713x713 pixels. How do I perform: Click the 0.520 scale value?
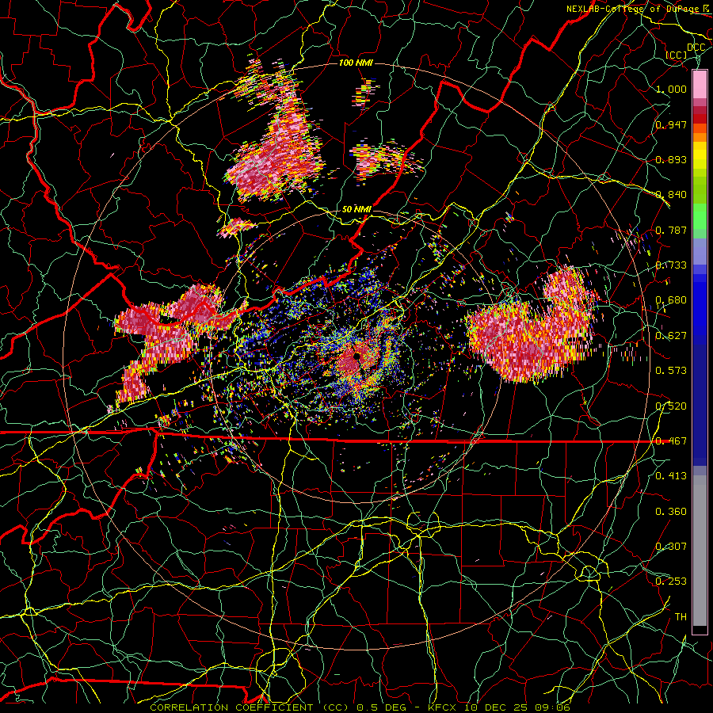tap(671, 406)
